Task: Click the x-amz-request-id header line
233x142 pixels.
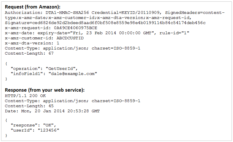Action: tap(51, 28)
